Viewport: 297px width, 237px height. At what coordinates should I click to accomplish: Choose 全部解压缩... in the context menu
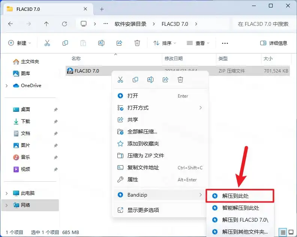(160, 132)
